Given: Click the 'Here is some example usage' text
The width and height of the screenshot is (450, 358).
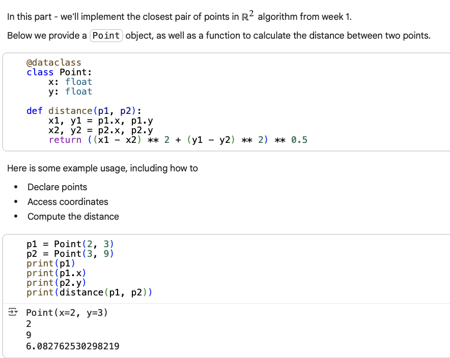Looking at the screenshot, I should tap(102, 168).
